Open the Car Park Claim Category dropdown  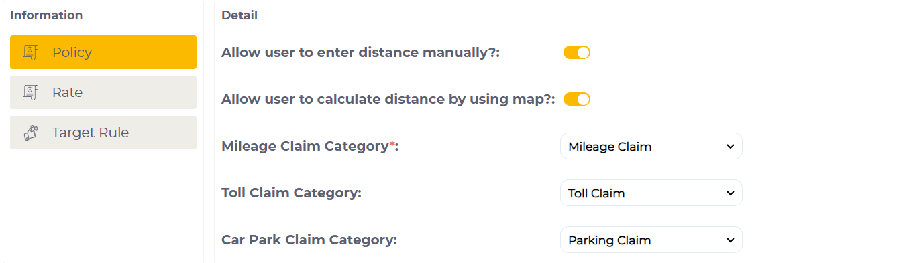(651, 240)
